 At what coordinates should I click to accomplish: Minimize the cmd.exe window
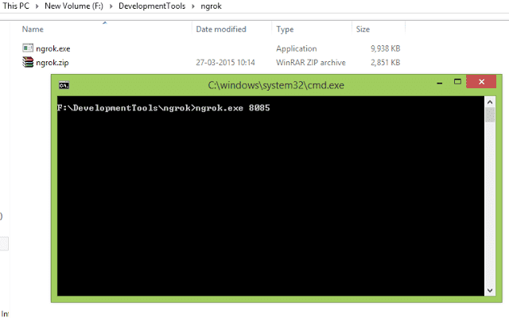[x=440, y=83]
